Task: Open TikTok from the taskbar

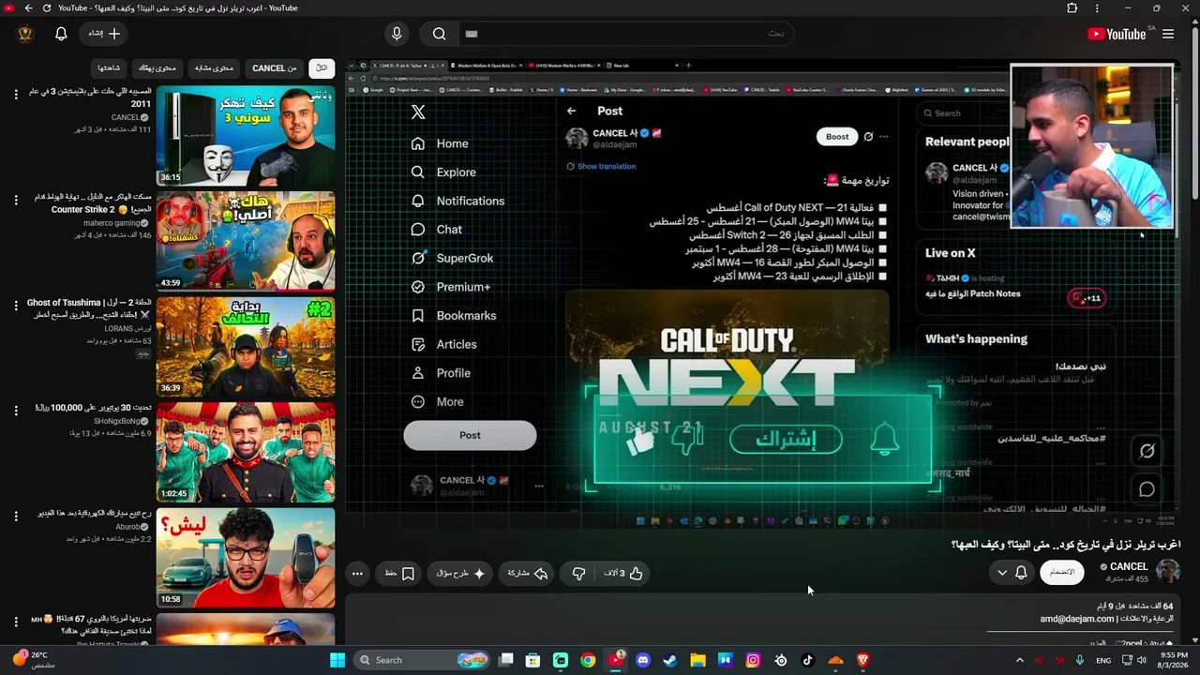Action: pos(808,660)
